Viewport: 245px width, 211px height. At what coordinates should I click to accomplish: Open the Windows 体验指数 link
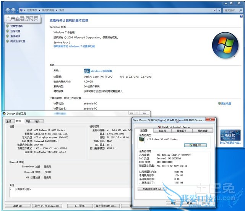pos(101,71)
